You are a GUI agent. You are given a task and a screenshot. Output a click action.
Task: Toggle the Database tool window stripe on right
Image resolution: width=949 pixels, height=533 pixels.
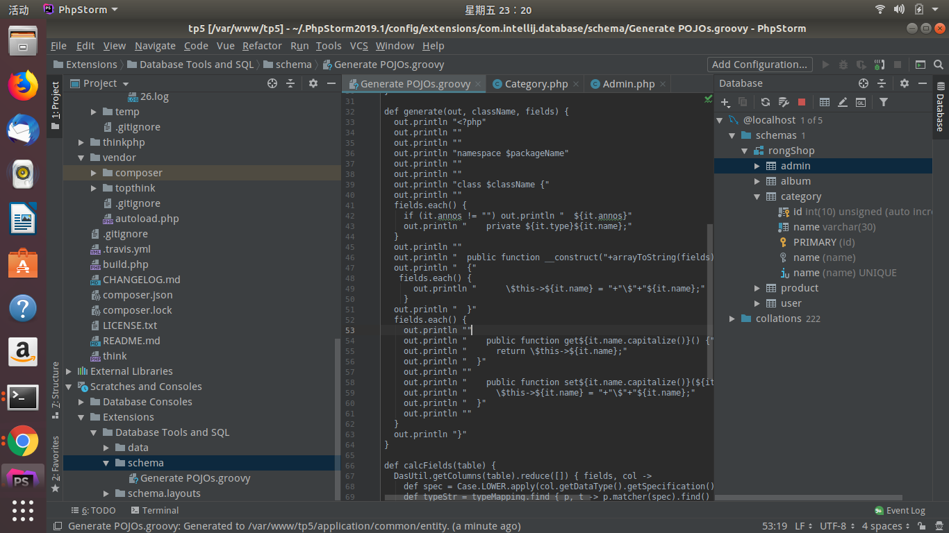[x=940, y=107]
